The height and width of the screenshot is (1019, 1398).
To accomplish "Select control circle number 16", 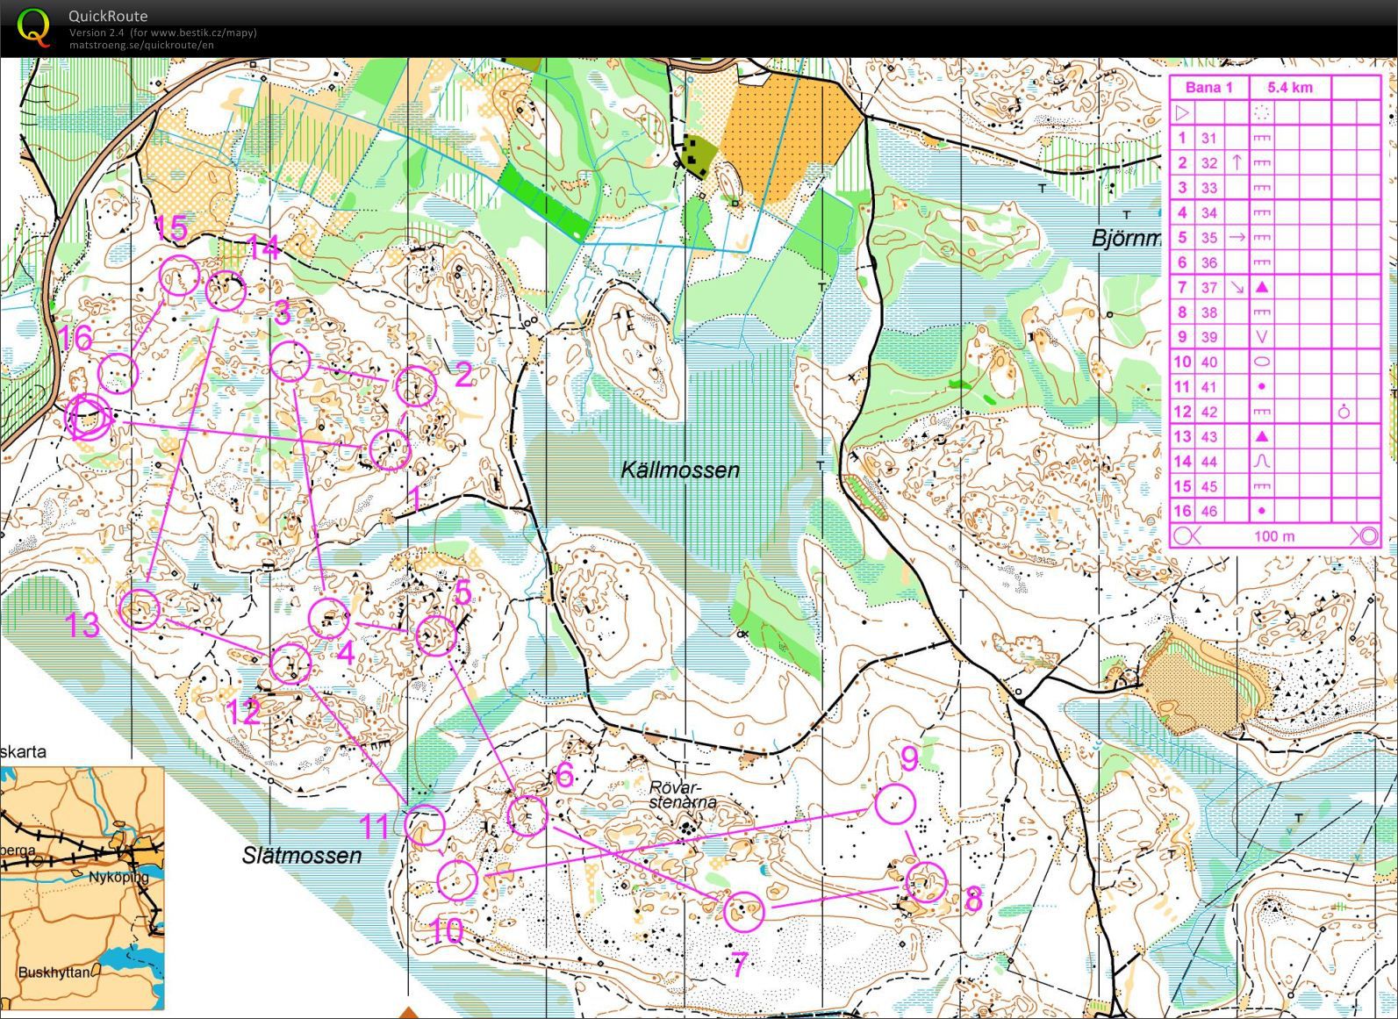I will pyautogui.click(x=118, y=373).
